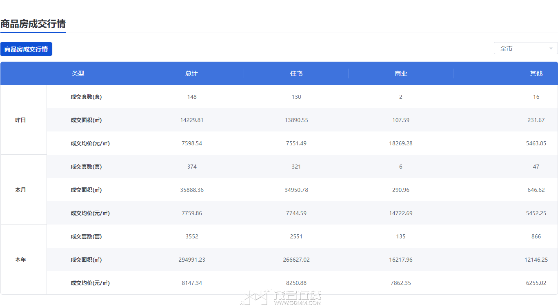
Task: Click the blue 商品房成交行情 tab button
Action: 26,49
